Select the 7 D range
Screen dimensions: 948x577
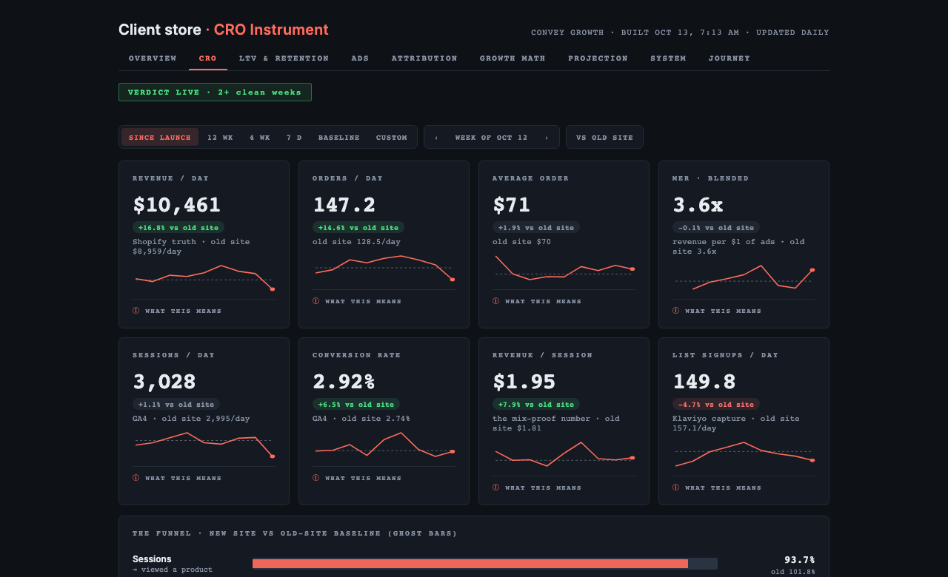[x=294, y=138]
